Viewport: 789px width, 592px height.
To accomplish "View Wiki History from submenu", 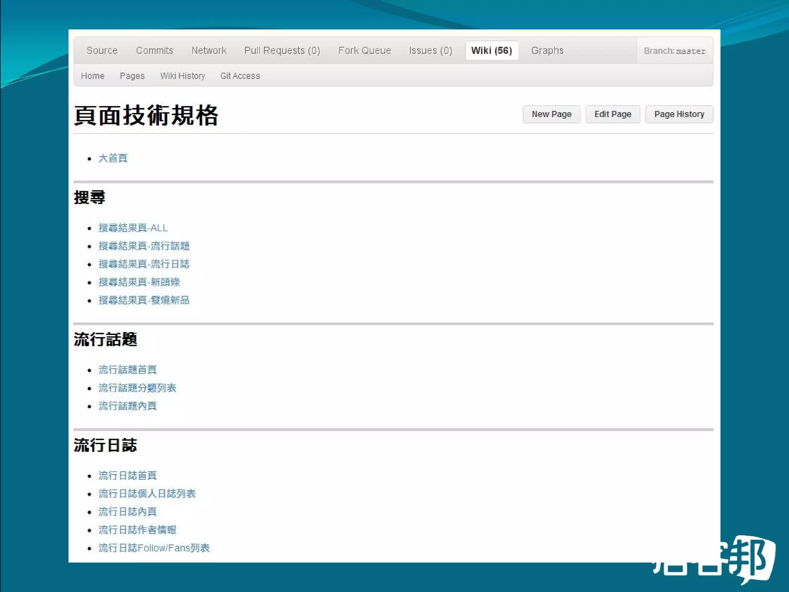I will 183,76.
